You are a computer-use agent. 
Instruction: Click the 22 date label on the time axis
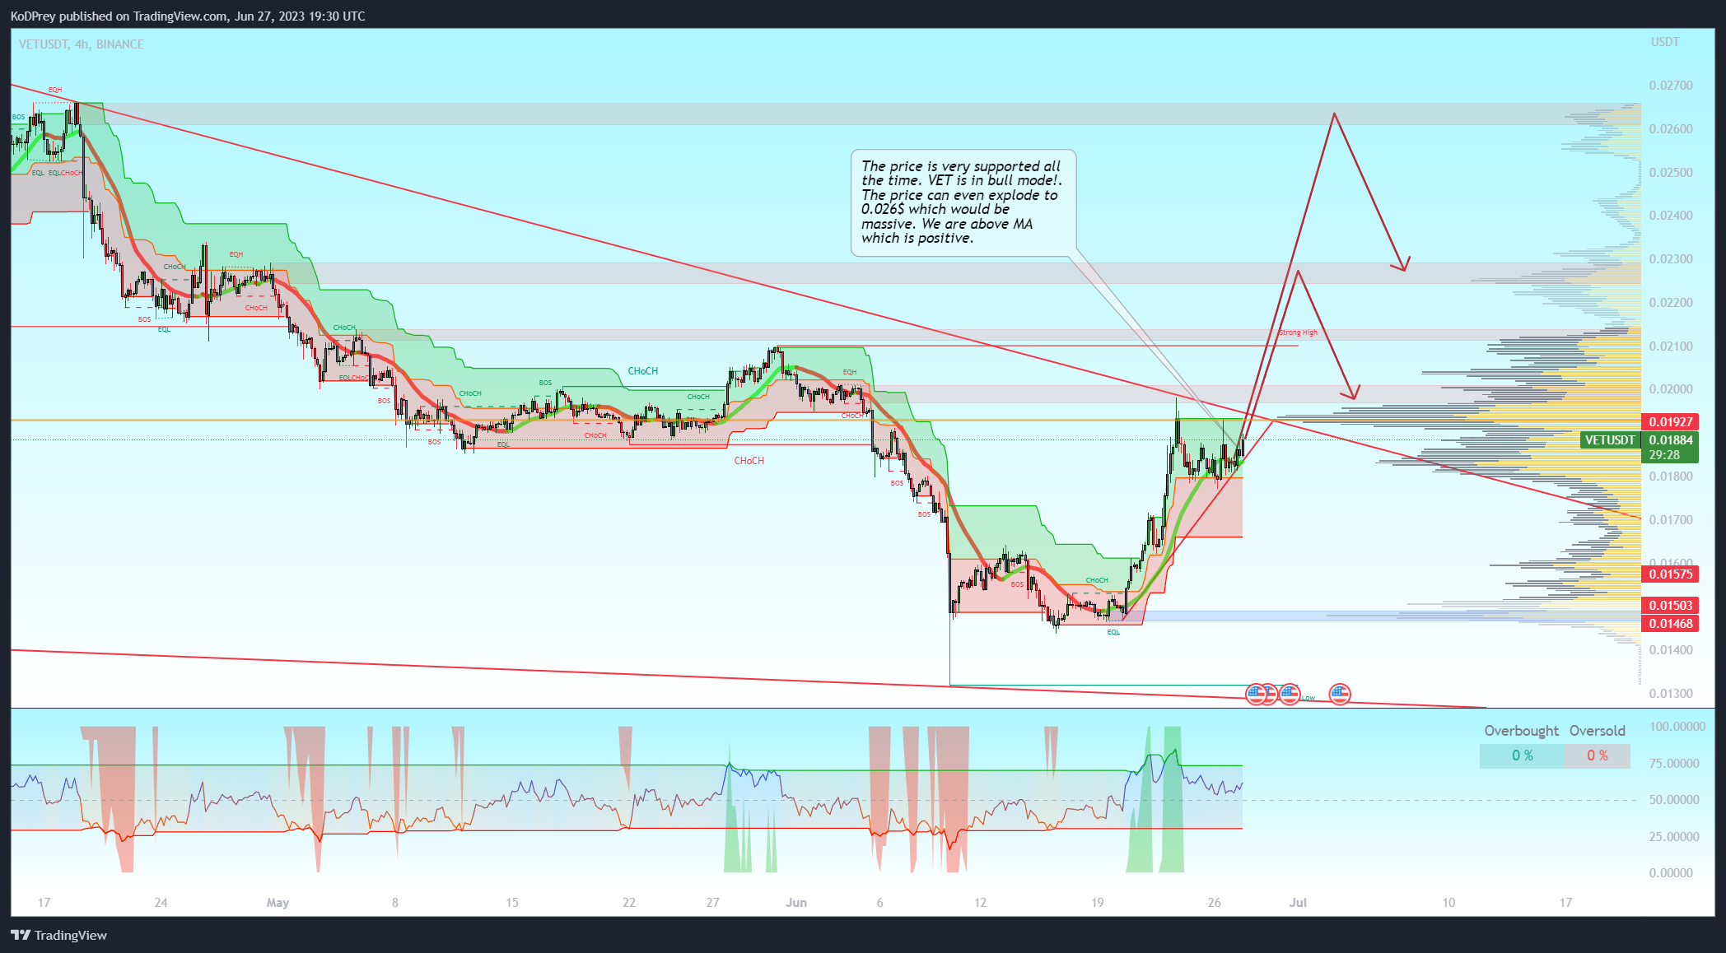[629, 903]
